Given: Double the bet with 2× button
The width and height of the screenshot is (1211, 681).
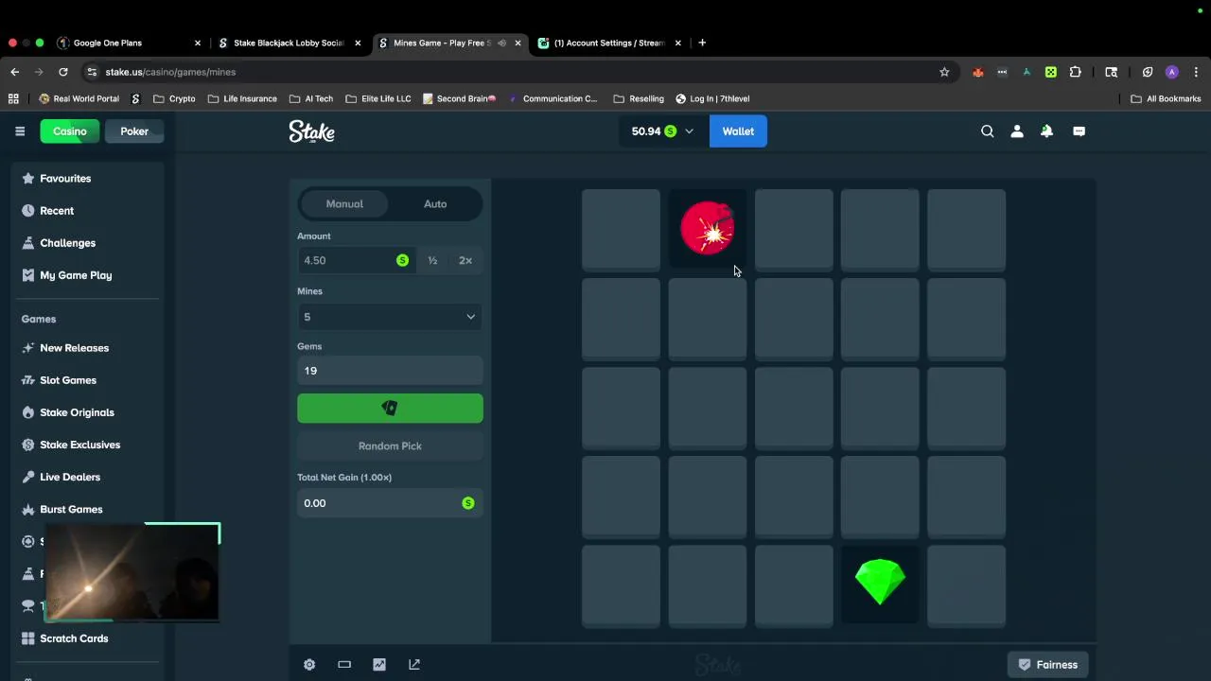Looking at the screenshot, I should 465,260.
